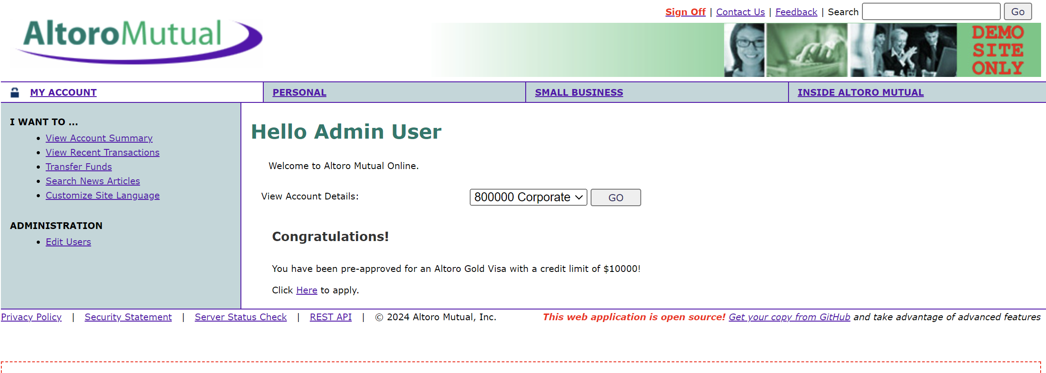Open the Feedback link

pyautogui.click(x=796, y=12)
